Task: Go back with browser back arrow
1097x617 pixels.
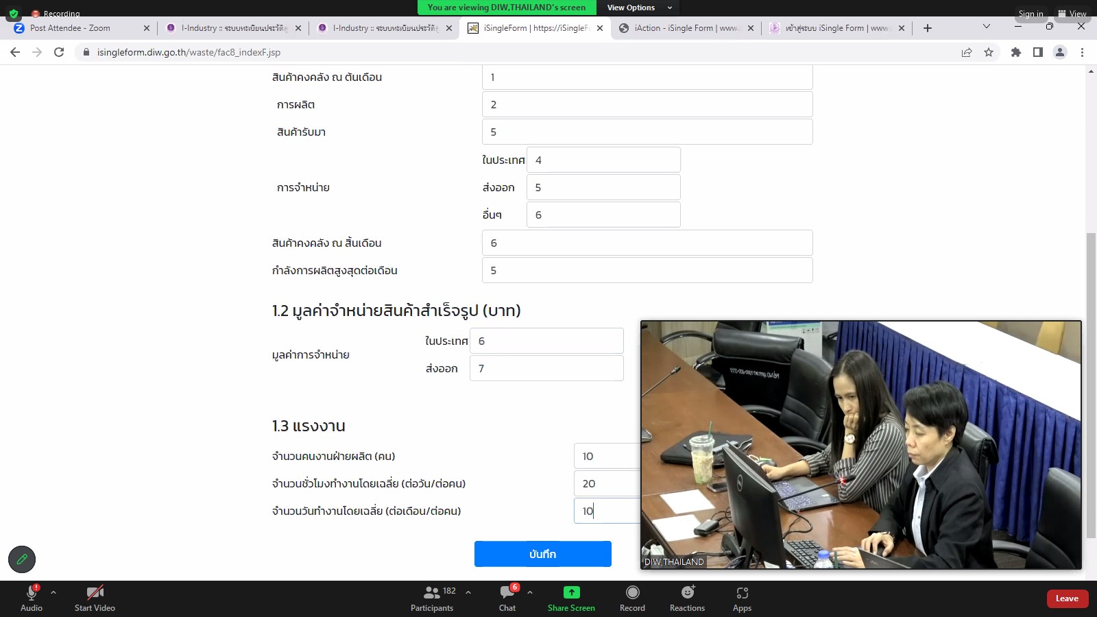Action: click(x=15, y=52)
